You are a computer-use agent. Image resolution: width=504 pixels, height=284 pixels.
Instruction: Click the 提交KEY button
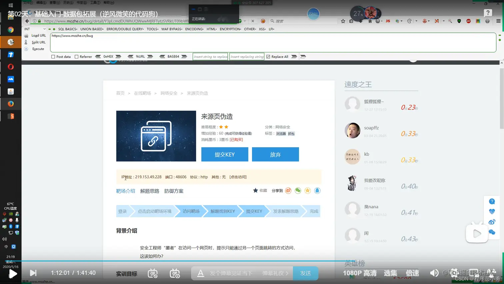coord(225,155)
